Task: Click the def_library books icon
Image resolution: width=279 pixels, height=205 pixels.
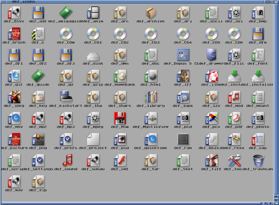Action: click(x=151, y=97)
